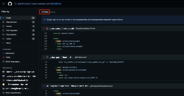Click line 'actons/checkout@v4' in build.yml
Screen dimensions: 184x96
tap(71, 93)
